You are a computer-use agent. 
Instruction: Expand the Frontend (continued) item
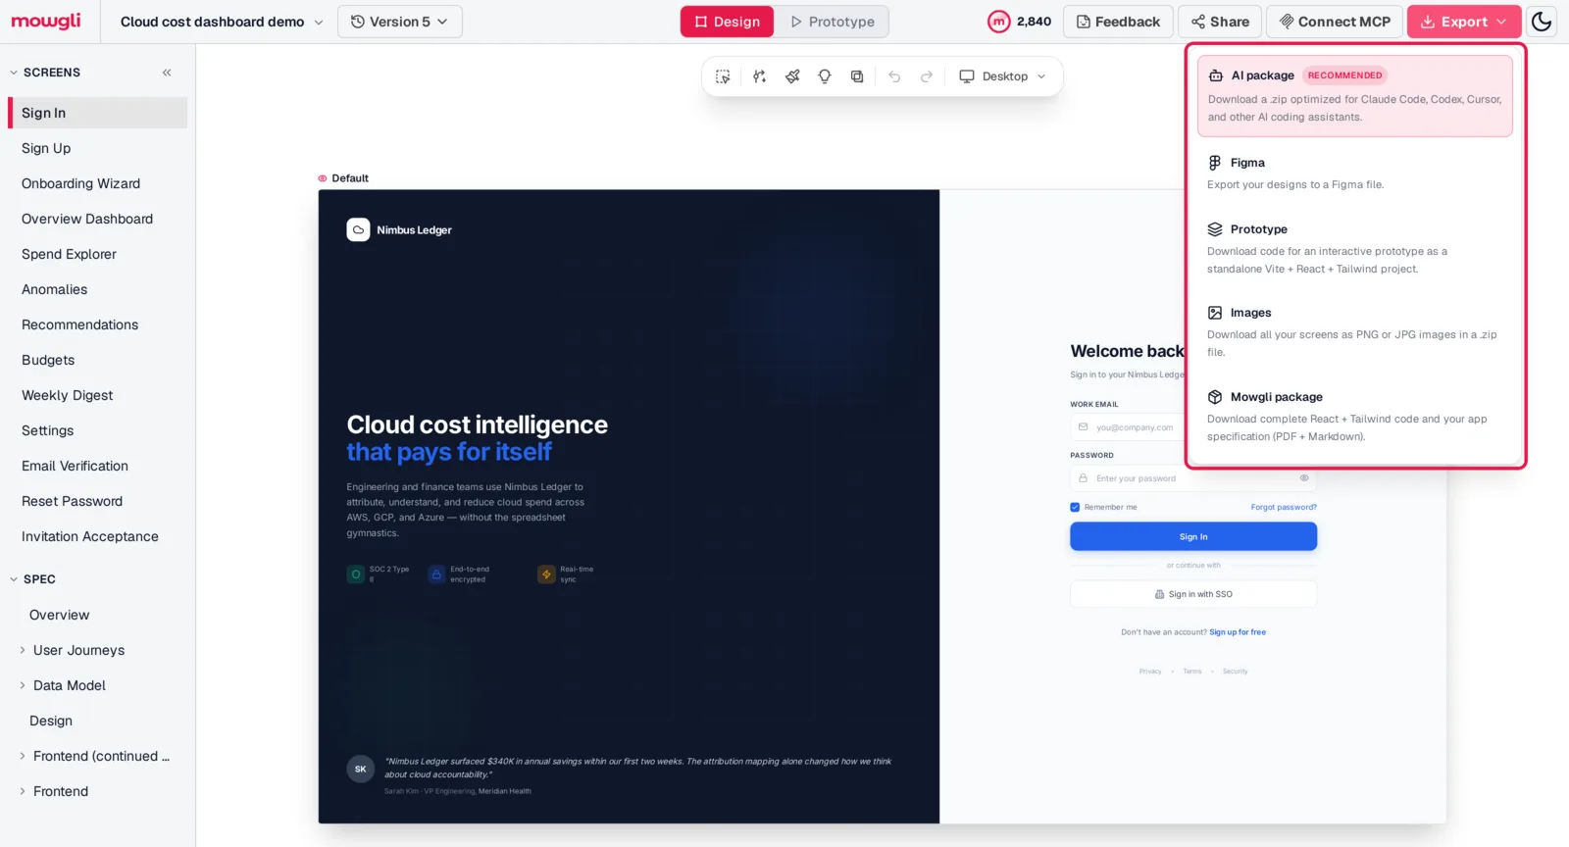coord(23,756)
